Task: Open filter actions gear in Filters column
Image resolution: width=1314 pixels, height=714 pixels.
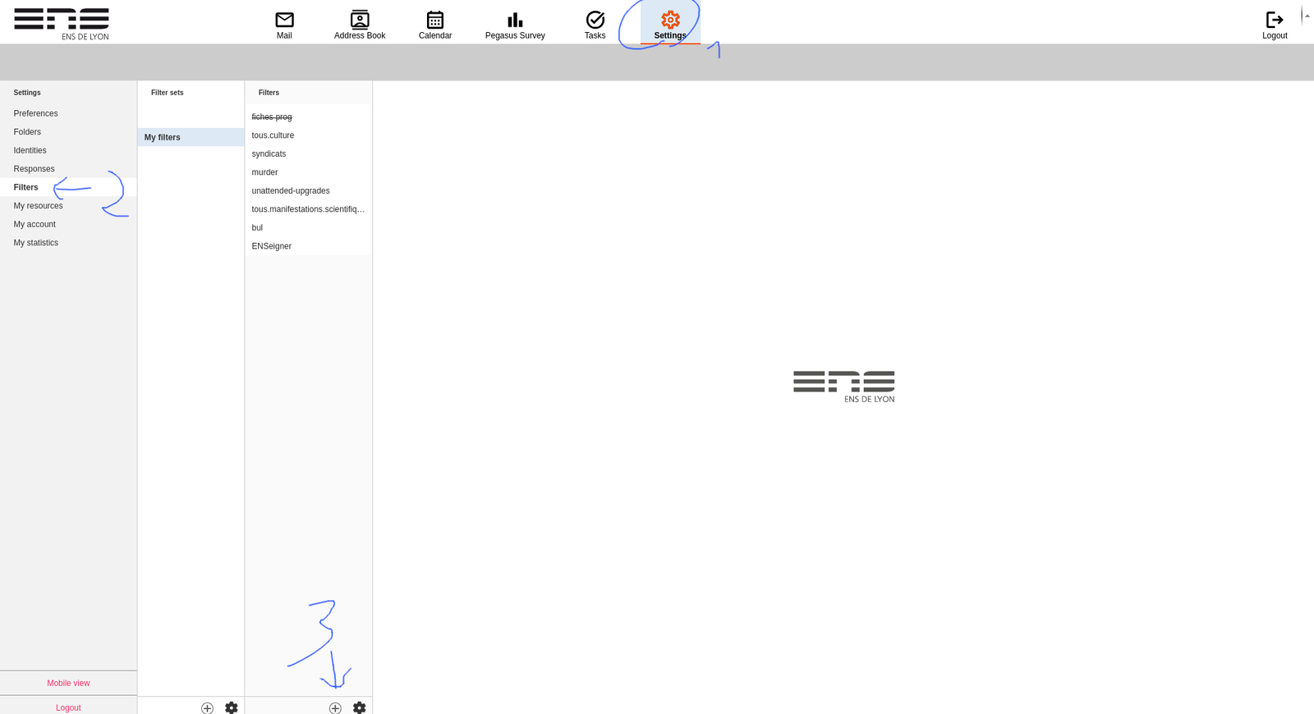Action: click(x=360, y=707)
